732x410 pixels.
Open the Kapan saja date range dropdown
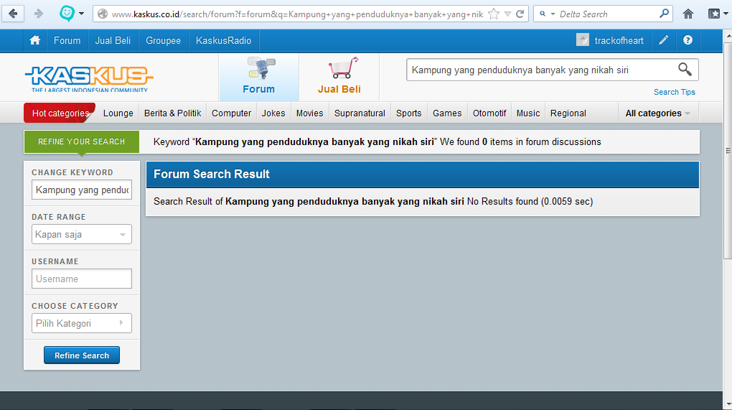point(82,234)
